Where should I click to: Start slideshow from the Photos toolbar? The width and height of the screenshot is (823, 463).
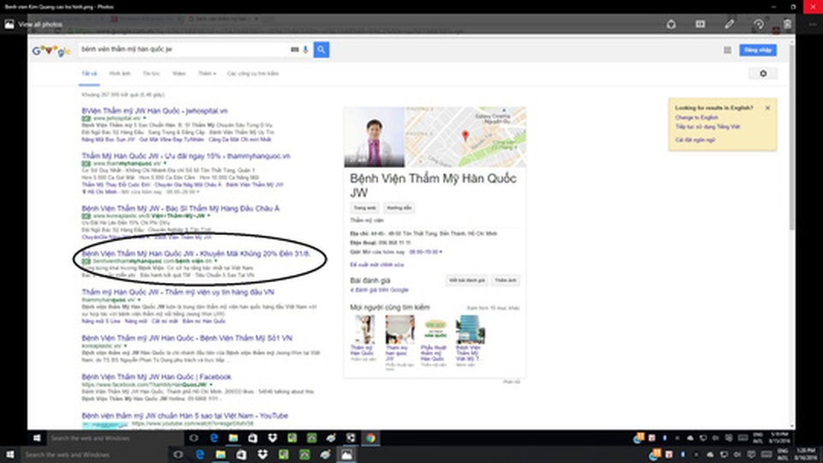click(x=700, y=24)
